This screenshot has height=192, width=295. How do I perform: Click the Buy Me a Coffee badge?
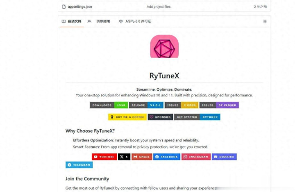click(x=127, y=117)
